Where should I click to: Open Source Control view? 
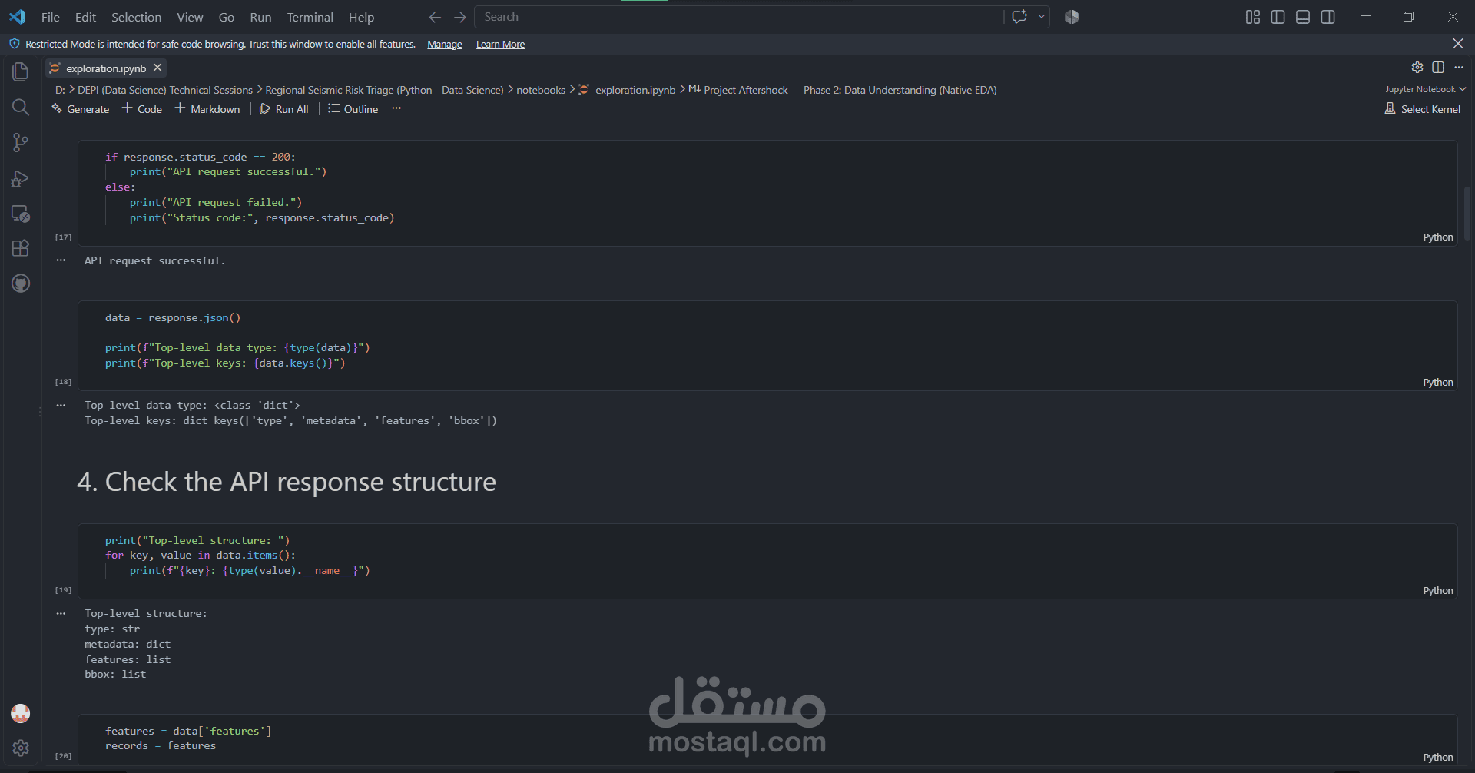pyautogui.click(x=21, y=142)
